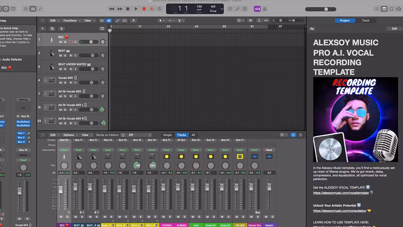
Task: Open Smart Controls dial icon in control bar
Action: (x=25, y=9)
